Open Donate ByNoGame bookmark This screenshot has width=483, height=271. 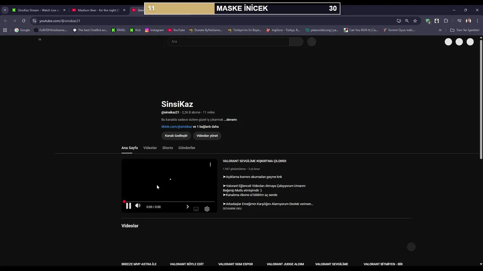pyautogui.click(x=205, y=30)
